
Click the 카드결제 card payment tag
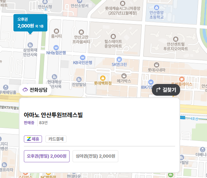(x=56, y=139)
